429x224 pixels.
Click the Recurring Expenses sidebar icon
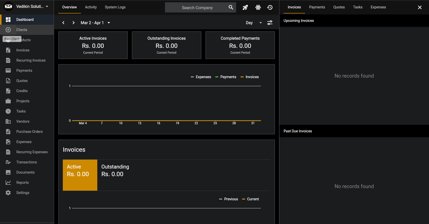click(x=8, y=152)
